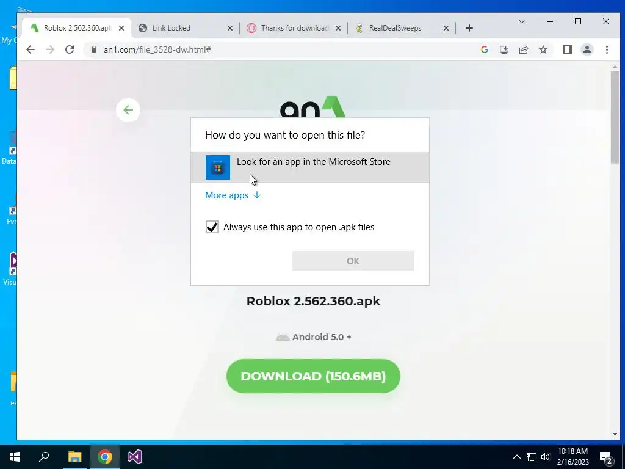The width and height of the screenshot is (625, 469).
Task: Close the Link Locked tab
Action: [230, 28]
